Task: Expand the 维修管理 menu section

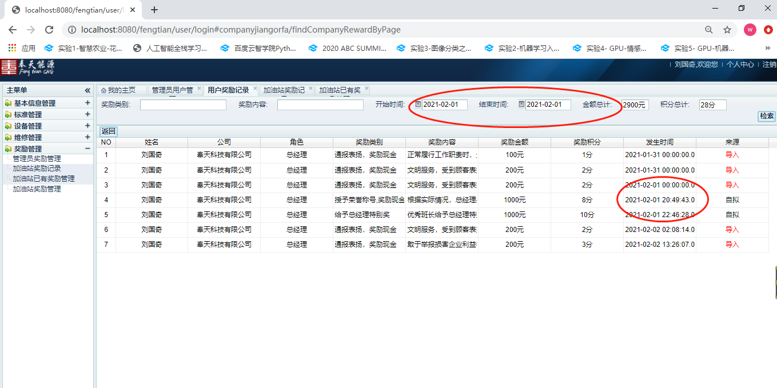Action: [87, 137]
